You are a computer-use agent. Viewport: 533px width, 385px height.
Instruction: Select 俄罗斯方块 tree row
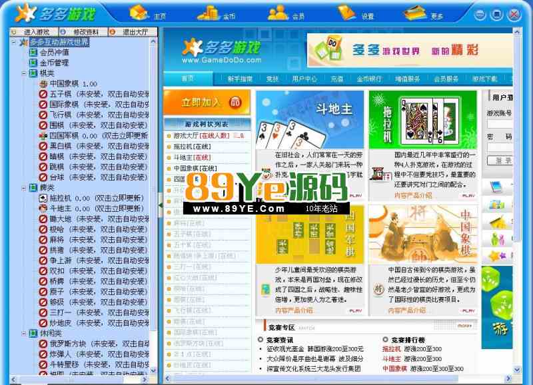pyautogui.click(x=94, y=344)
